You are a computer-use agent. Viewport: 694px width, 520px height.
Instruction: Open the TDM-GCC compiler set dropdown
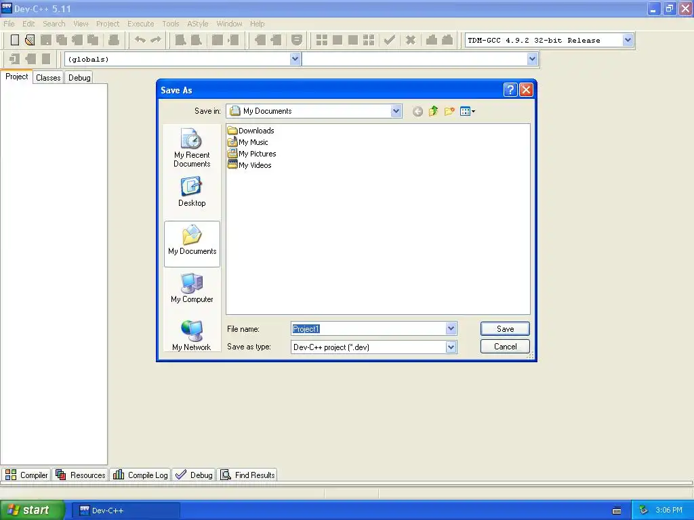tap(628, 40)
